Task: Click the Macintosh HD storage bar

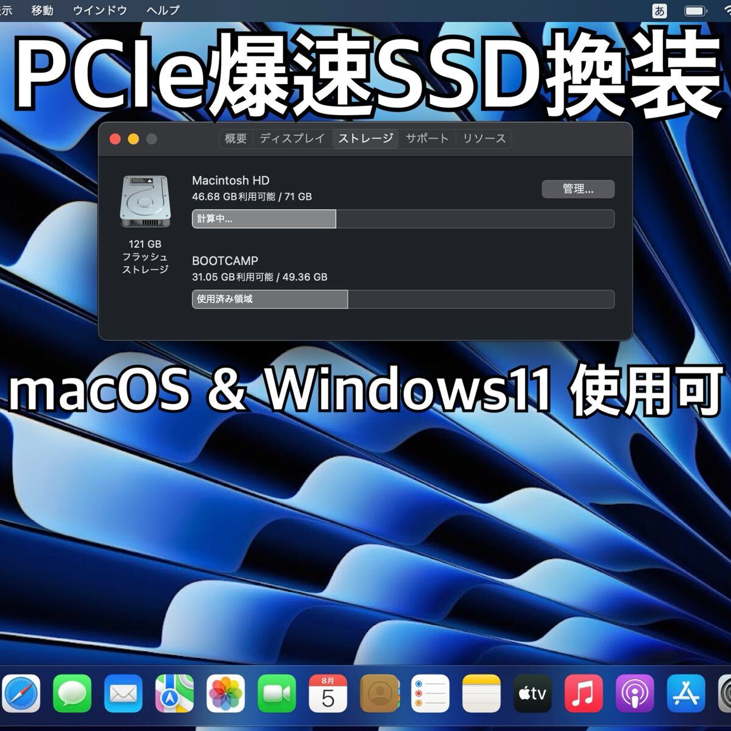Action: pyautogui.click(x=403, y=219)
